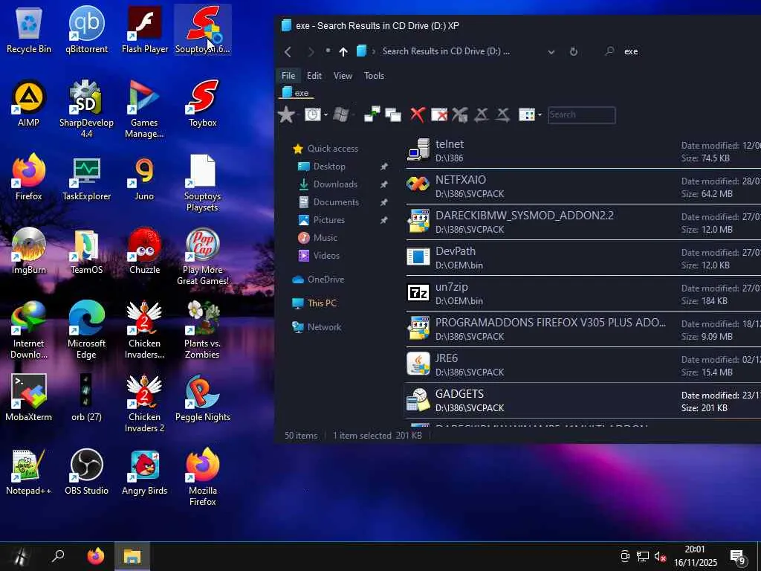This screenshot has width=761, height=571.
Task: Select the JRE6 search result
Action: click(583, 364)
